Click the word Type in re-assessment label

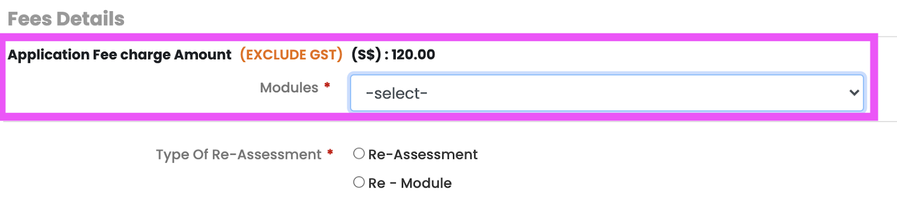[x=172, y=155]
